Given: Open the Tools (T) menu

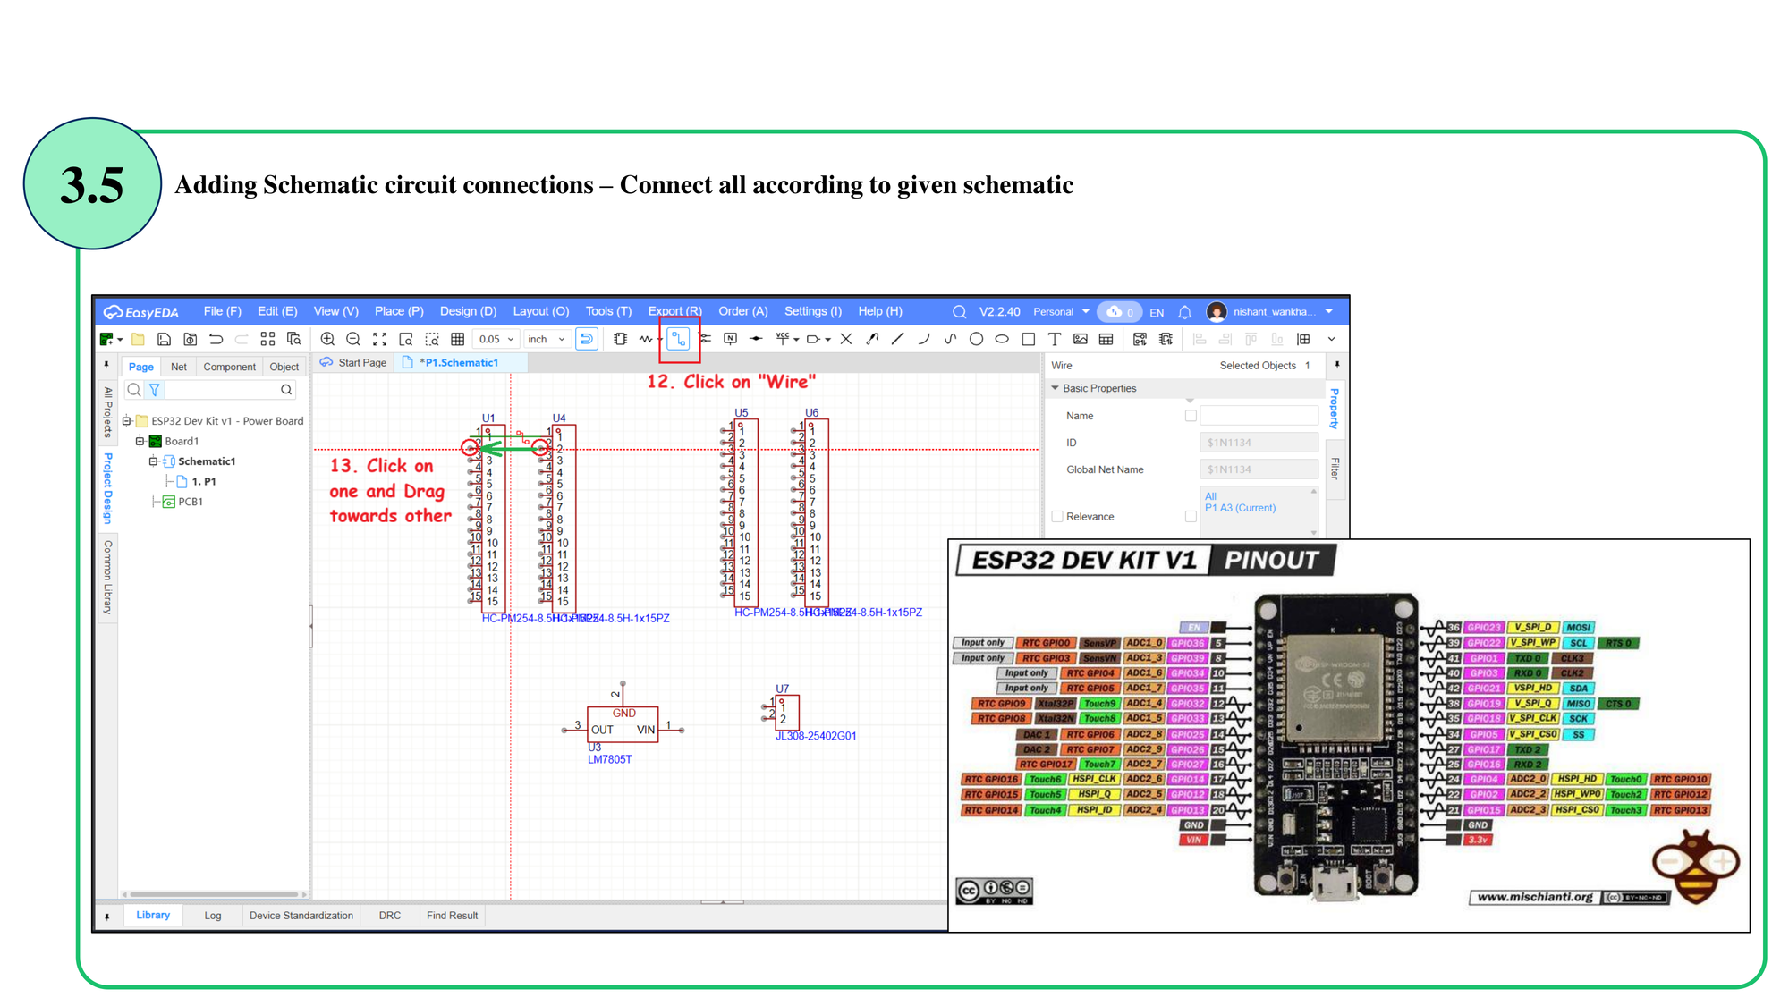Looking at the screenshot, I should [608, 311].
